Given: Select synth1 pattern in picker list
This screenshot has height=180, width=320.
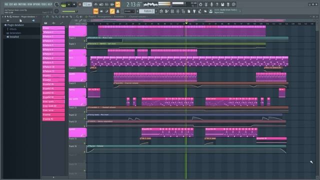Looking at the screenshot, I should click(x=53, y=75).
